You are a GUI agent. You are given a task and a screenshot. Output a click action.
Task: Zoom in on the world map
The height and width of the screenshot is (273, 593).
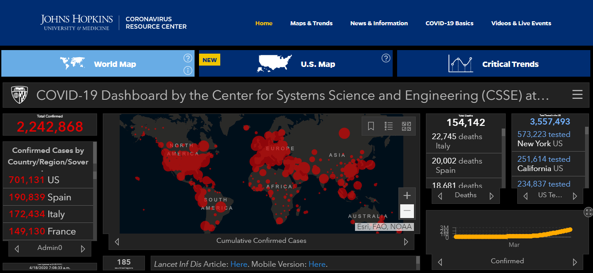[407, 195]
